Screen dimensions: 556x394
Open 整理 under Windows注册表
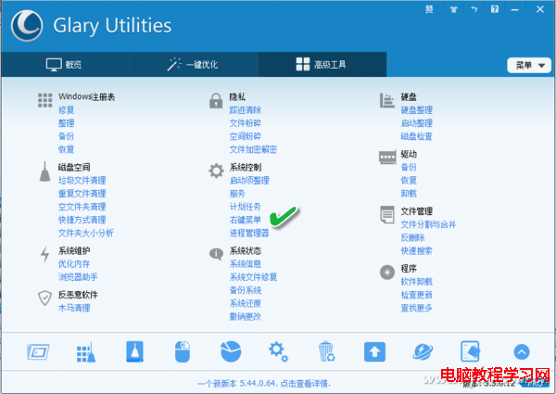[x=67, y=123]
